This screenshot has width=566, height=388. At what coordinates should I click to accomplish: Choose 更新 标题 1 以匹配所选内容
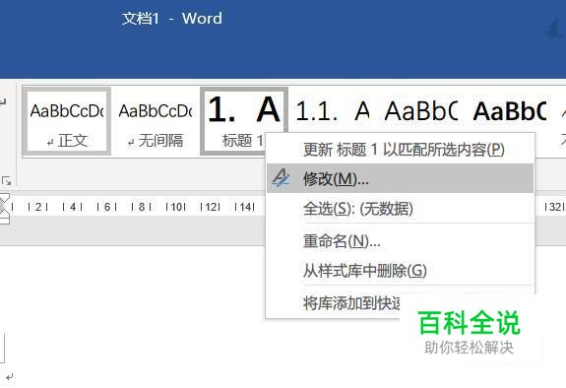tap(400, 150)
